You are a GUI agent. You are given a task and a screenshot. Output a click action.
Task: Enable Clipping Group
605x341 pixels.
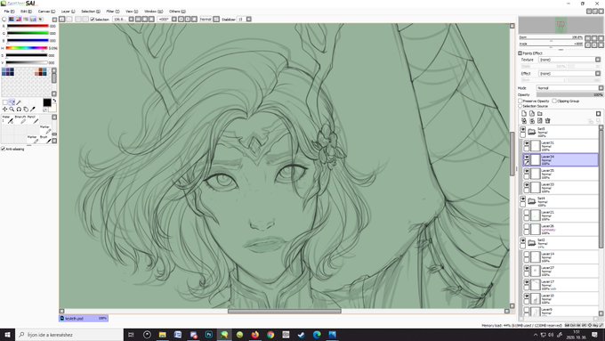pos(554,101)
